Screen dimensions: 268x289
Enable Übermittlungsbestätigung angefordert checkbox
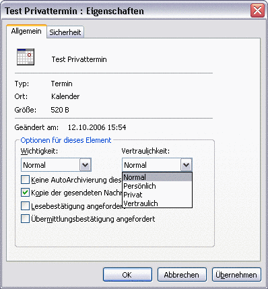[25, 219]
